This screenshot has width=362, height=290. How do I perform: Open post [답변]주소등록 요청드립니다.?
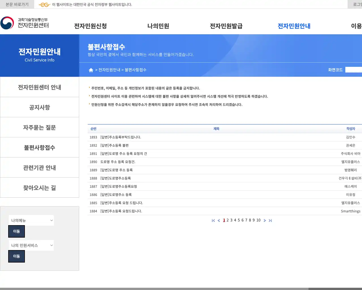click(x=121, y=211)
